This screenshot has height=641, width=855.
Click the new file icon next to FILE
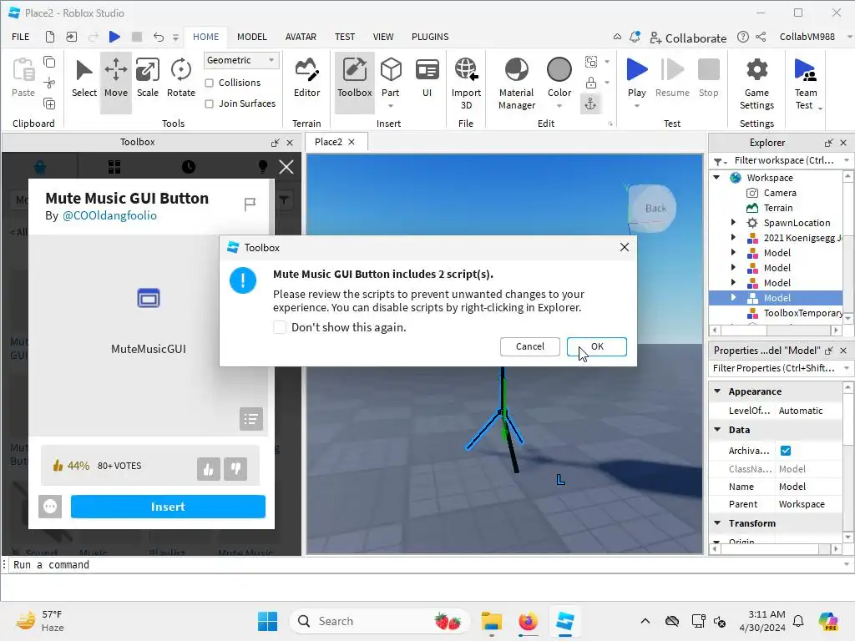pyautogui.click(x=49, y=37)
